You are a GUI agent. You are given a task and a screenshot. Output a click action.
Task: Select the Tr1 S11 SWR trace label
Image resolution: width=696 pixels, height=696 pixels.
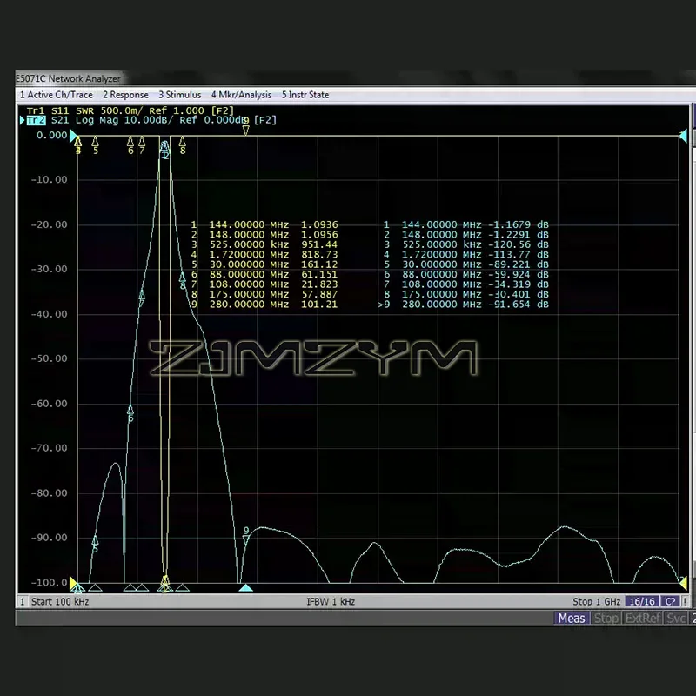(130, 110)
